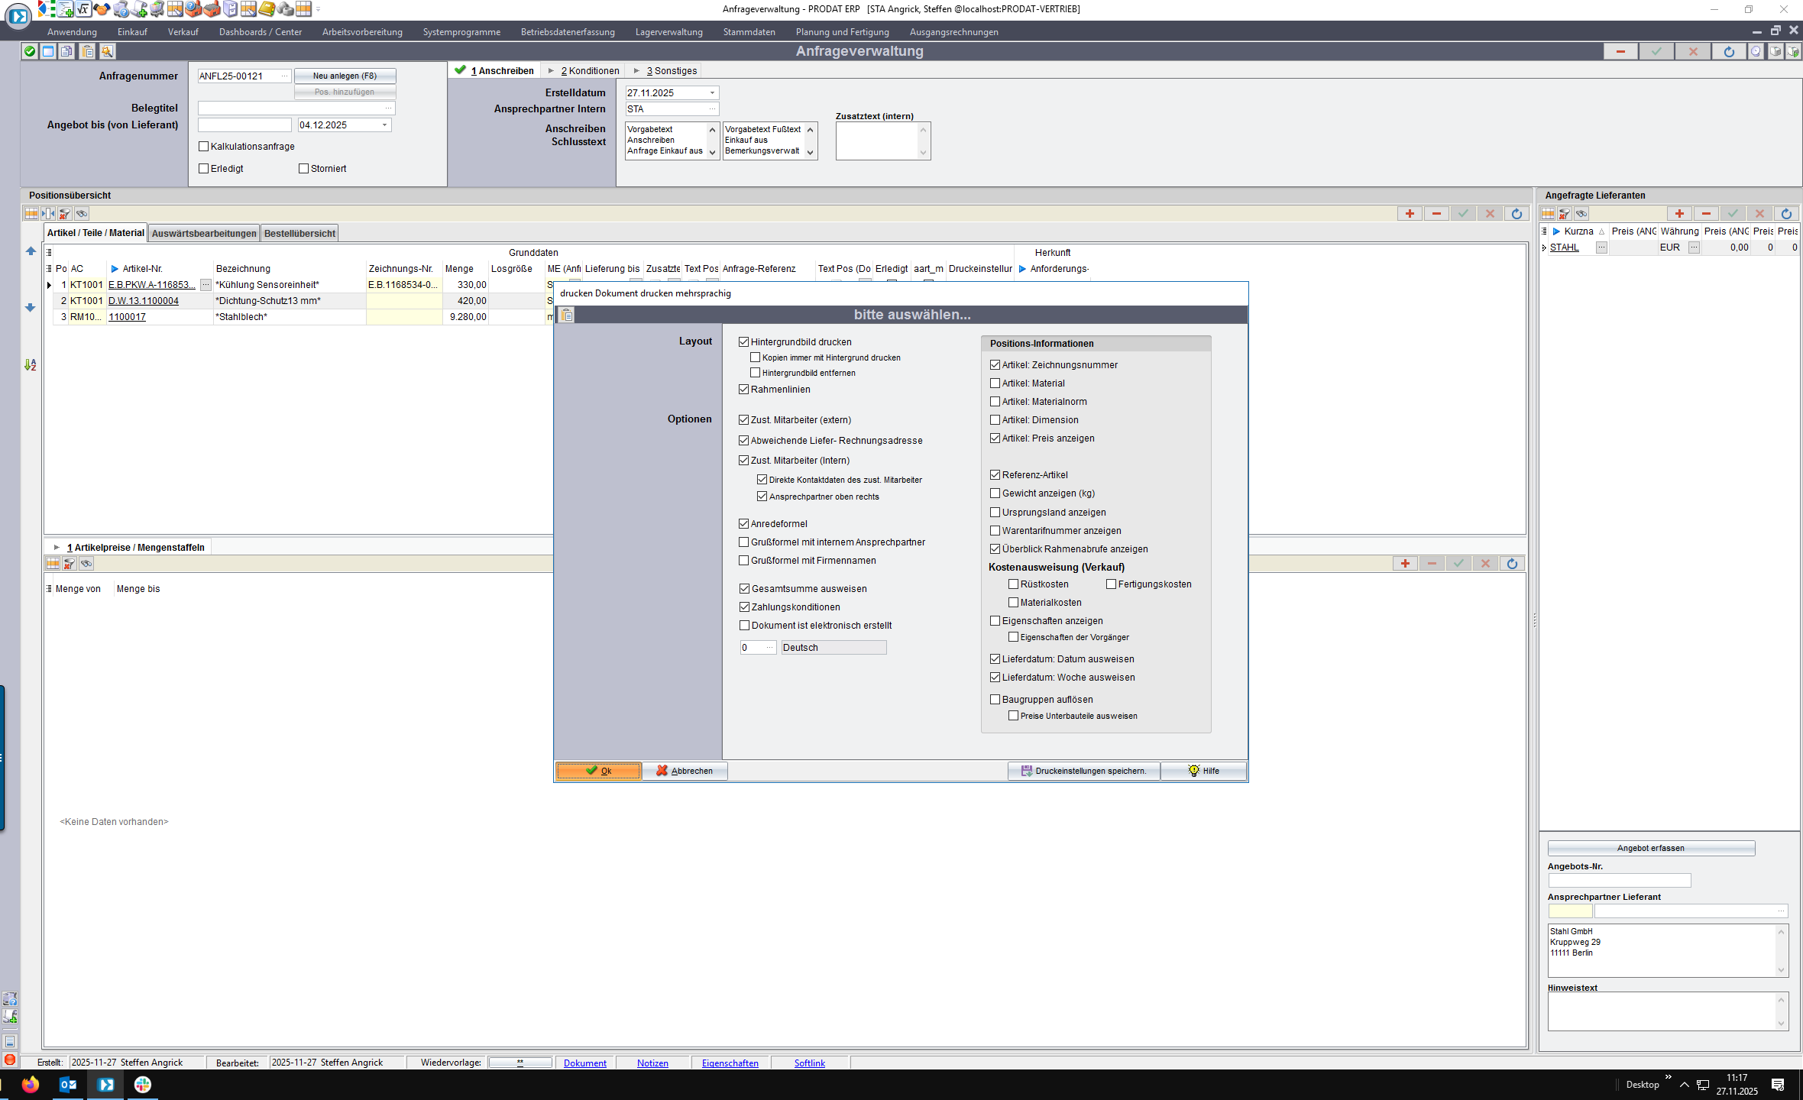Click the yellow address book icon

point(266,9)
